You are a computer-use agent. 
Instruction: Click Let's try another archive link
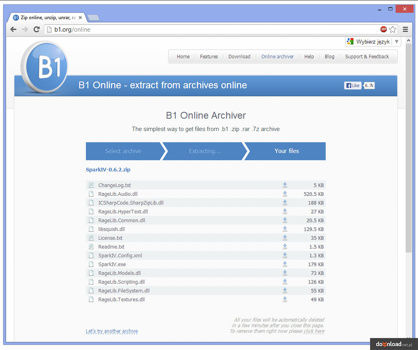112,331
